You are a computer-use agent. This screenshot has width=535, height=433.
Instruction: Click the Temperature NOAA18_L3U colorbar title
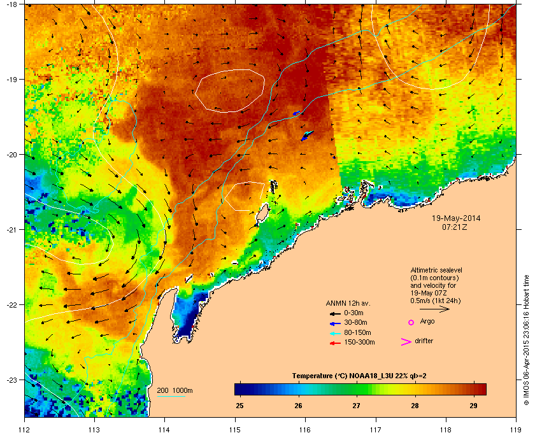click(x=359, y=376)
